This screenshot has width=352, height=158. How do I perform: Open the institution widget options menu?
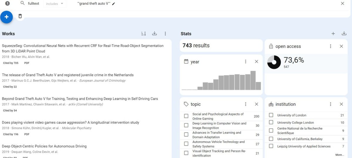point(331,104)
